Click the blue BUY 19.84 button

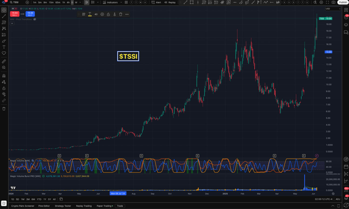coord(30,14)
